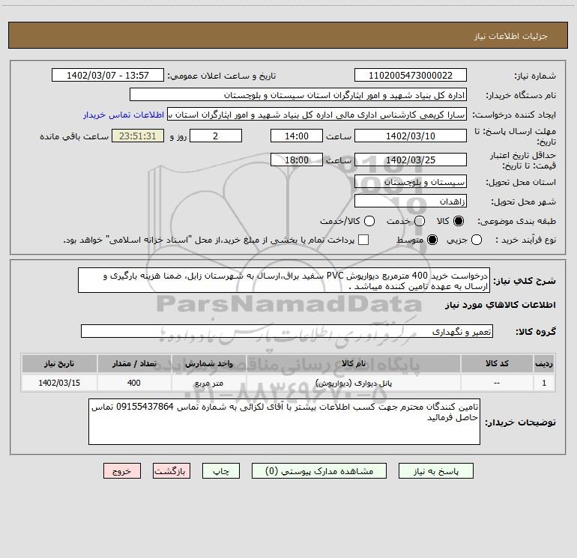Click the general description text box

point(284,281)
